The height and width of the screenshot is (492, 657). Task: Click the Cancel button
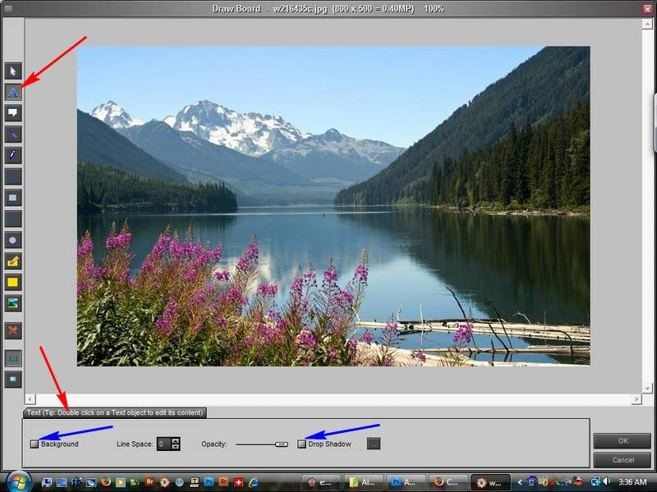coord(623,460)
